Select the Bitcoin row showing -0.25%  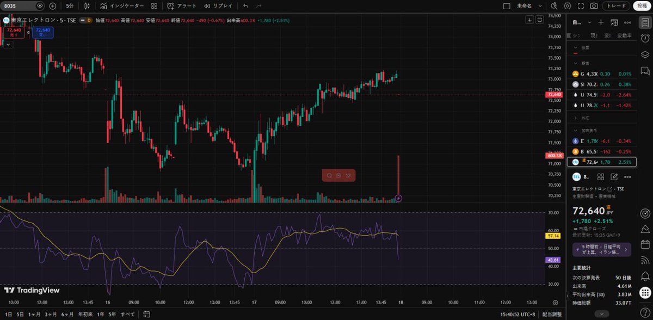tap(602, 151)
